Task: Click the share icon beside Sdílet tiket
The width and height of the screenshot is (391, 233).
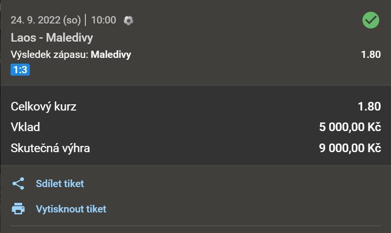Action: tap(18, 184)
